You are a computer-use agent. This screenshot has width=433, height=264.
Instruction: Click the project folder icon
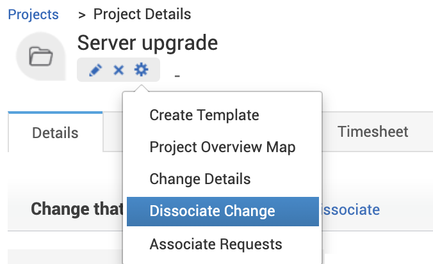pos(41,57)
